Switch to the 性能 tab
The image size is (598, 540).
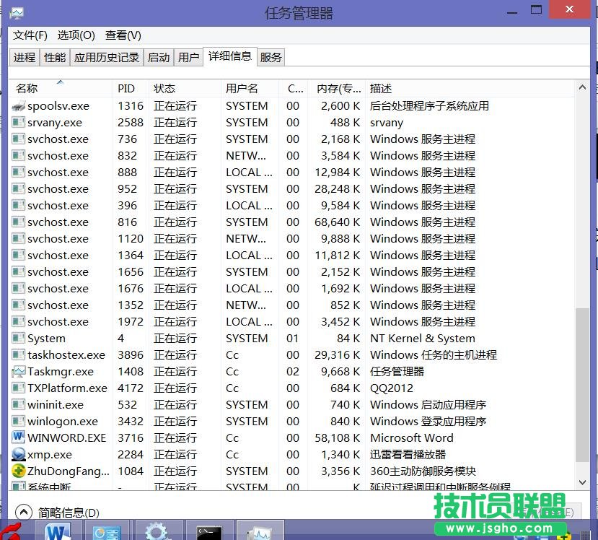(x=54, y=57)
